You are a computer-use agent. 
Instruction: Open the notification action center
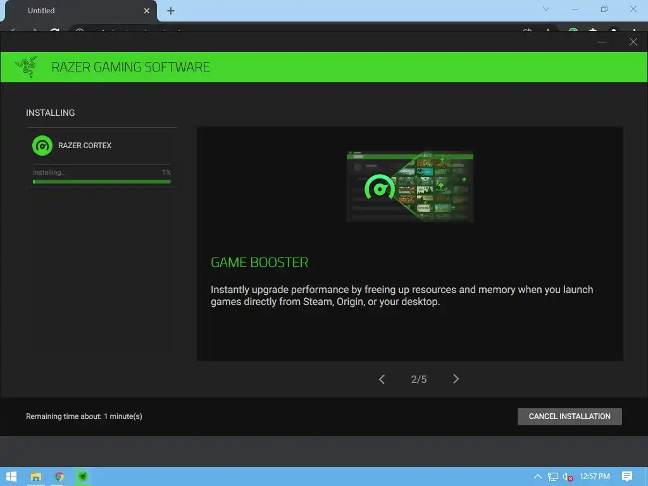[x=627, y=477]
